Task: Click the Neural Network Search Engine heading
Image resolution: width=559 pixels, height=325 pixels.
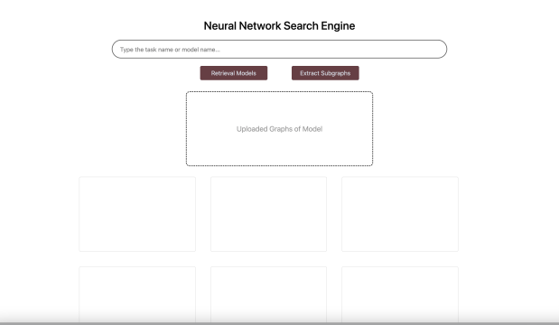Action: click(x=279, y=25)
